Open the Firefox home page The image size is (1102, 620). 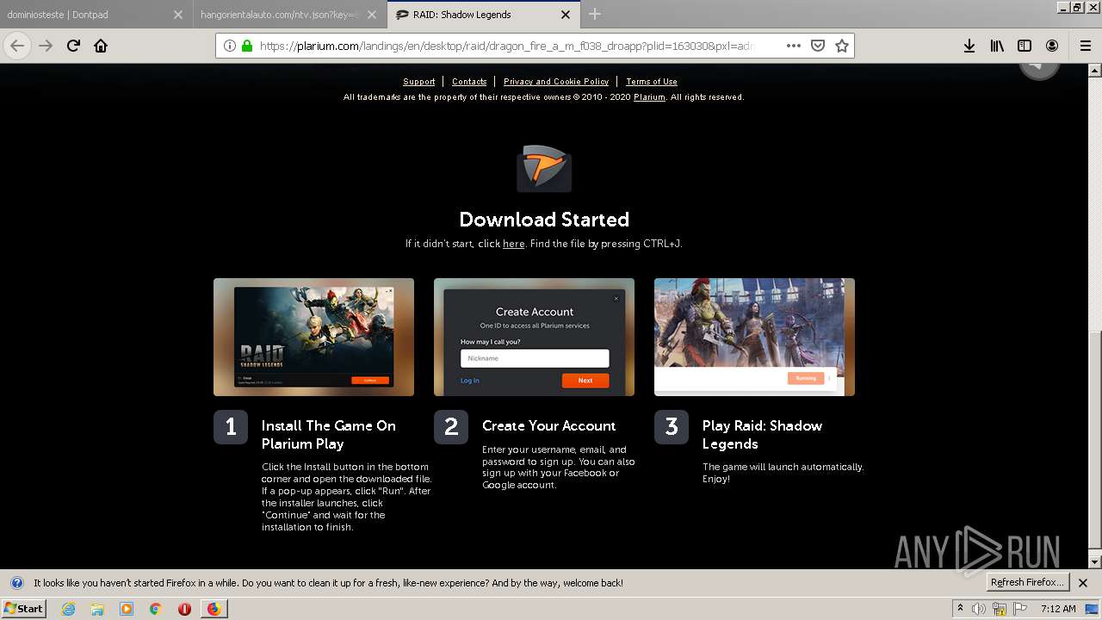(x=101, y=46)
